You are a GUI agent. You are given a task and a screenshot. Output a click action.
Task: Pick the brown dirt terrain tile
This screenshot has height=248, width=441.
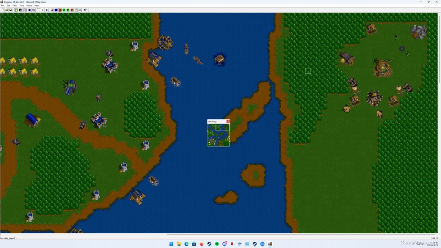(60, 10)
